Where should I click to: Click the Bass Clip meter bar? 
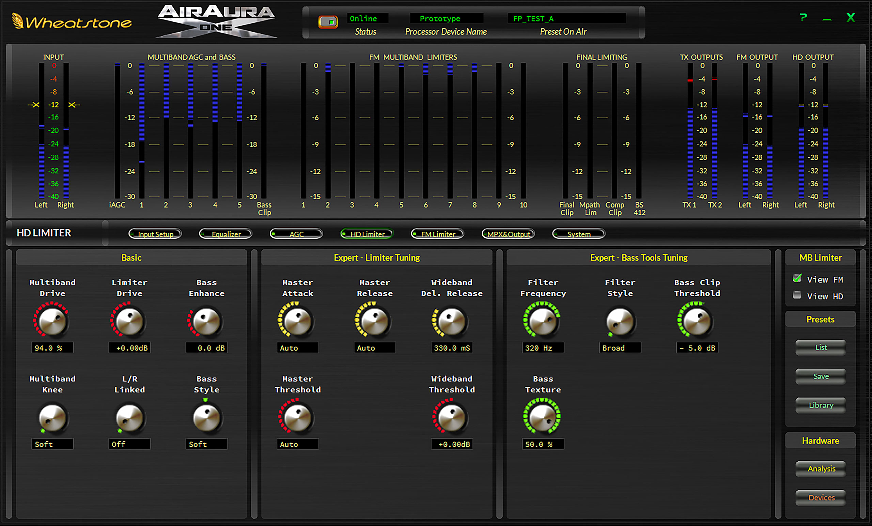click(264, 130)
